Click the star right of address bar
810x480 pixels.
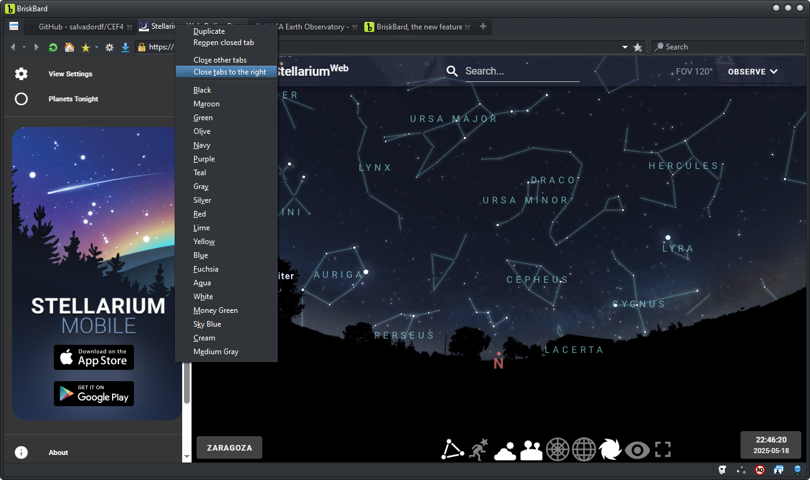638,47
